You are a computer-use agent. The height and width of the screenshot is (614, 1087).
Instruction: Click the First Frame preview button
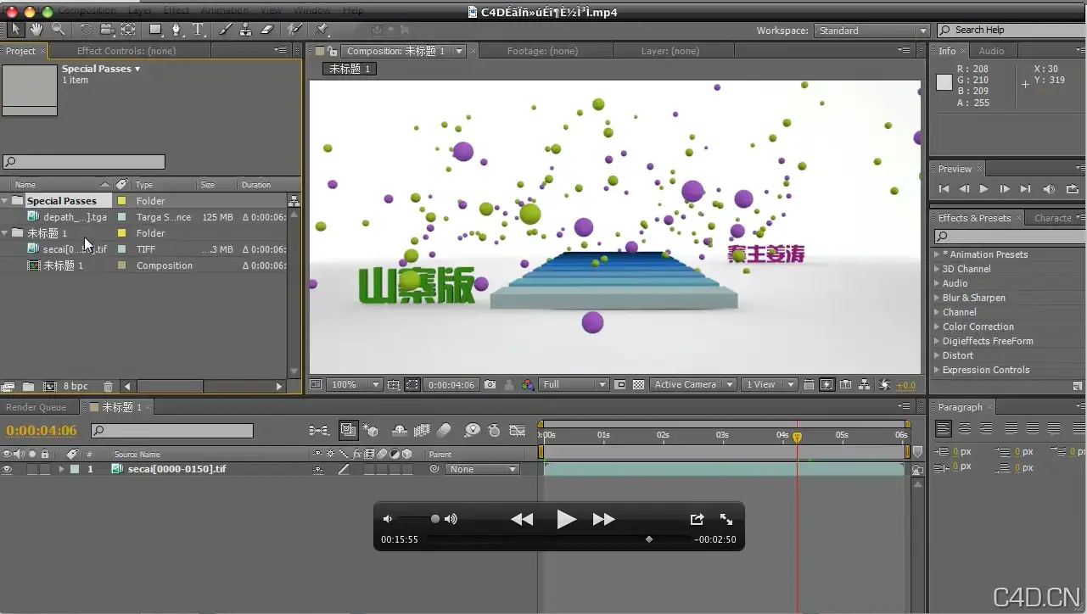(x=944, y=189)
